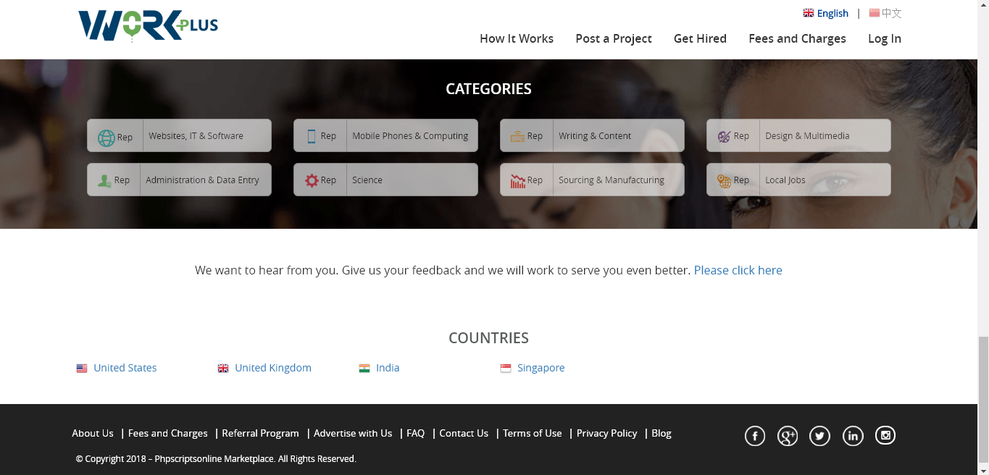Viewport: 989px width, 475px height.
Task: Open How It Works in the navigation
Action: 517,38
